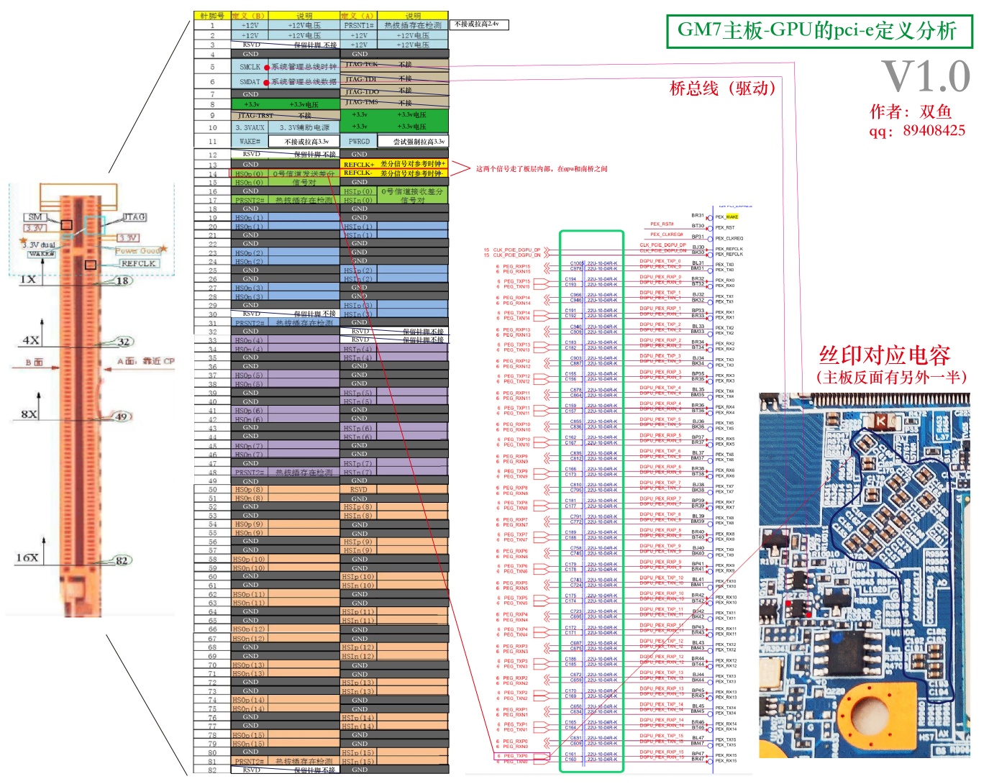
Task: Click the 'PEX_RST#' schematic net label
Action: 662,224
